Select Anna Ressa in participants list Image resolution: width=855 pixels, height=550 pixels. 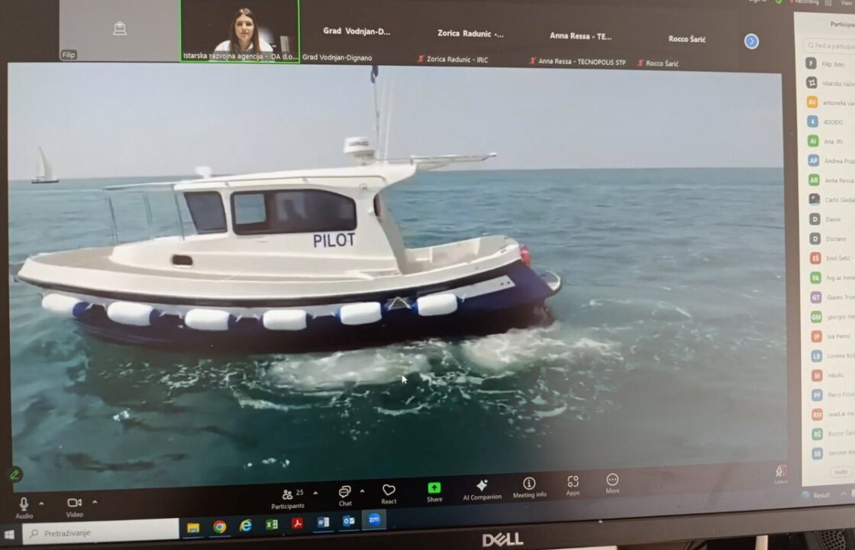click(x=830, y=180)
